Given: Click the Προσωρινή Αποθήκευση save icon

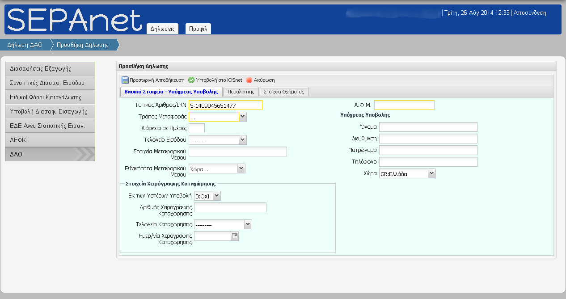Looking at the screenshot, I should click(125, 80).
